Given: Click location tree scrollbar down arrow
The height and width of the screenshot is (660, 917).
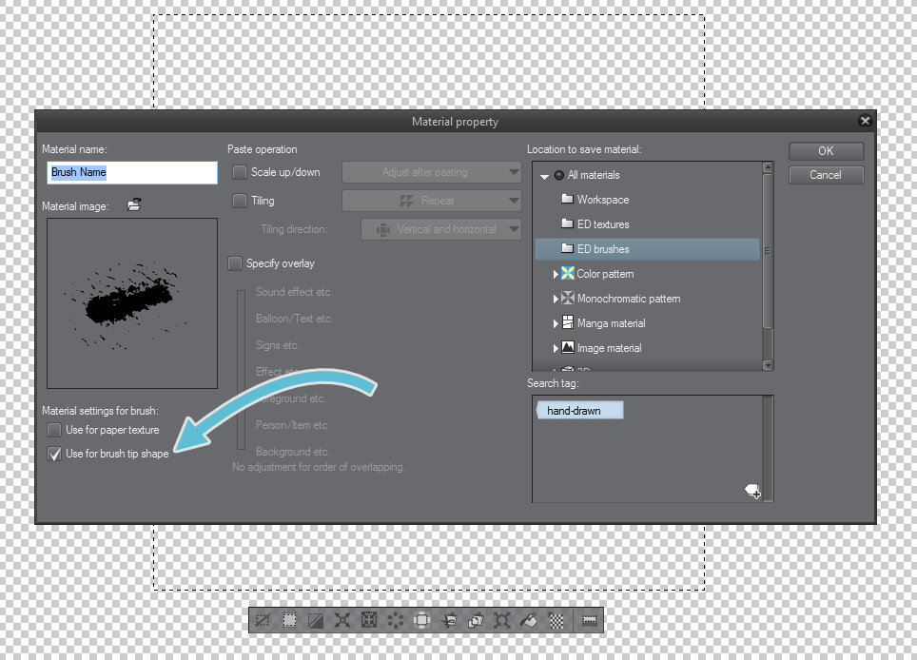Looking at the screenshot, I should click(768, 365).
